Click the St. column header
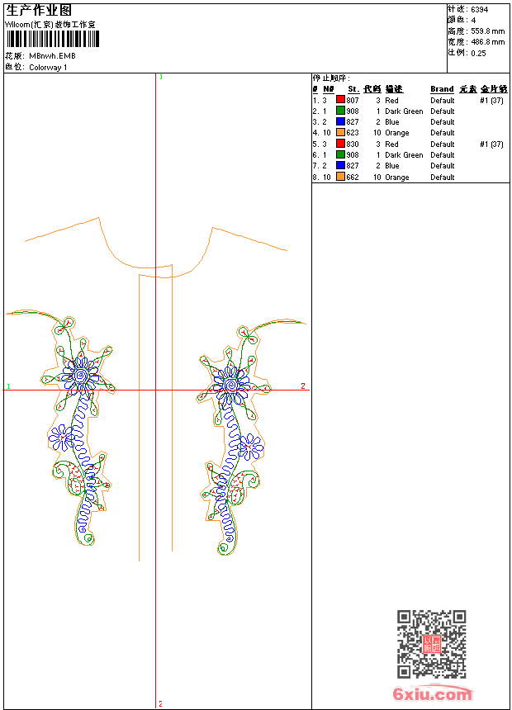512x710 pixels. [353, 89]
